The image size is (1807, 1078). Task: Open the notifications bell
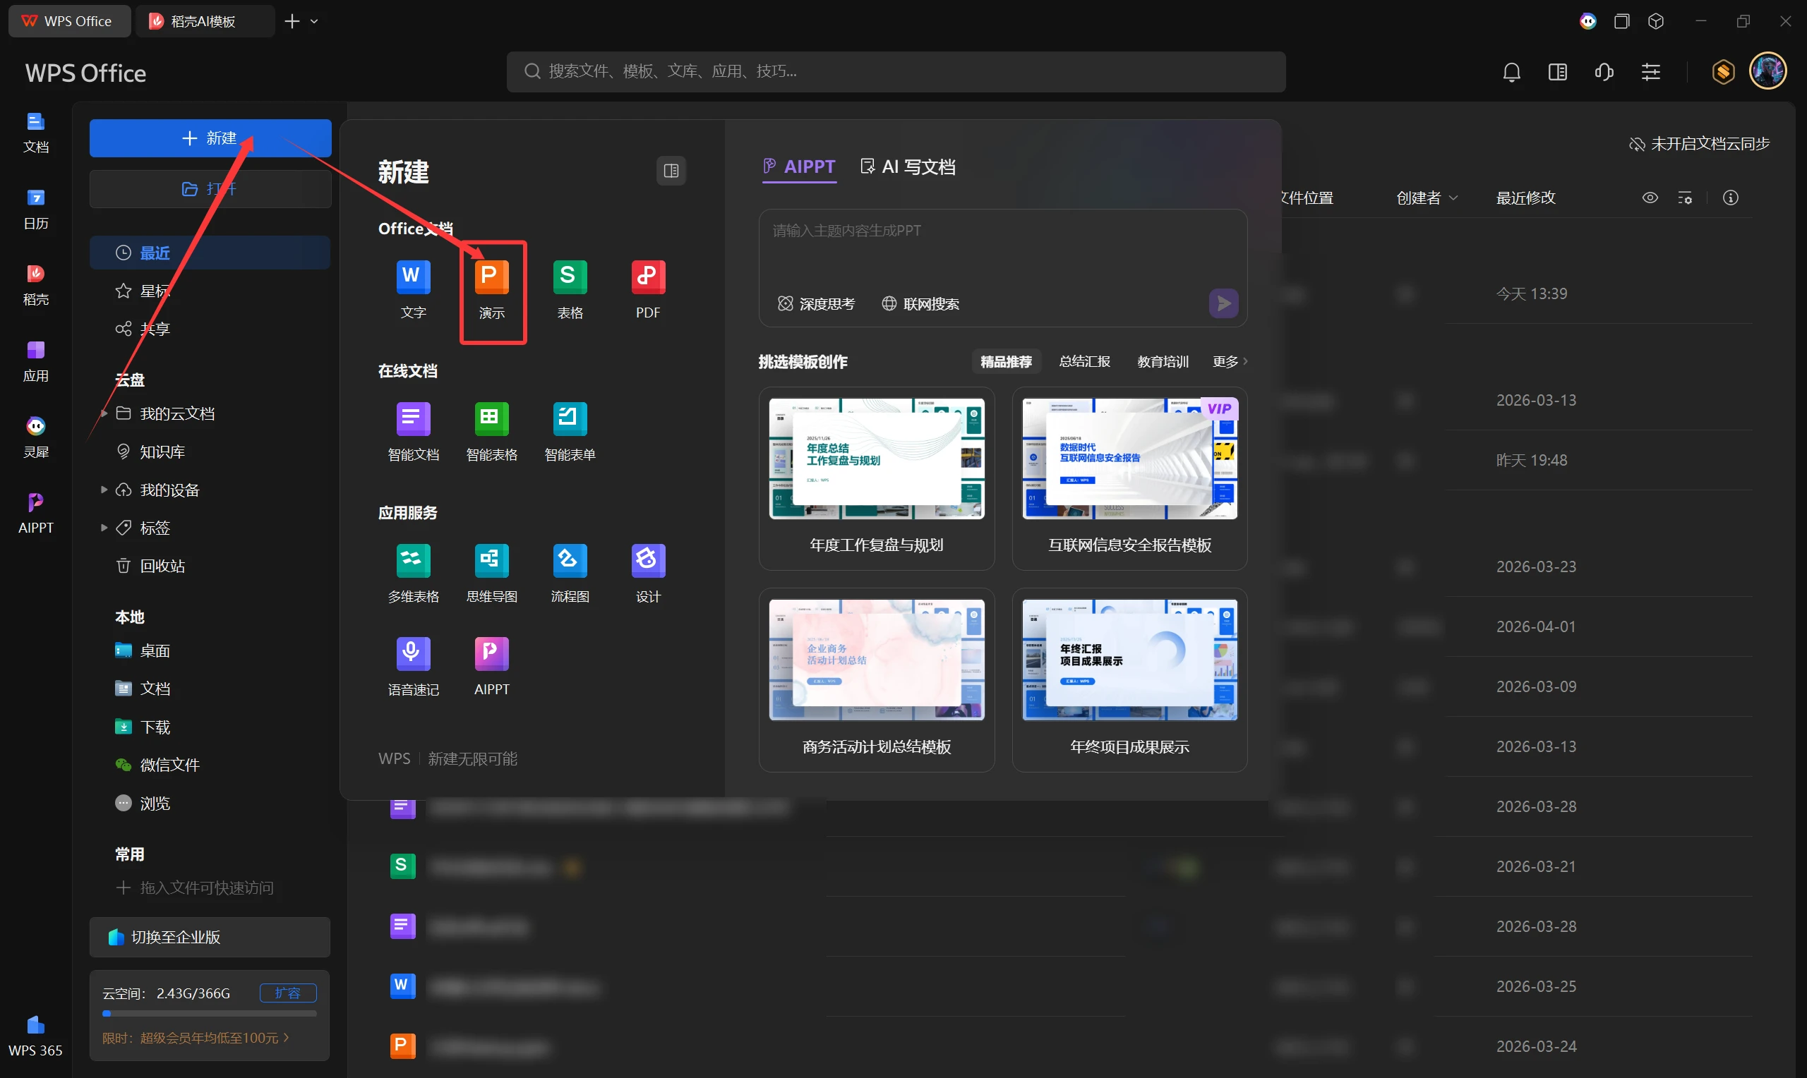coord(1511,72)
